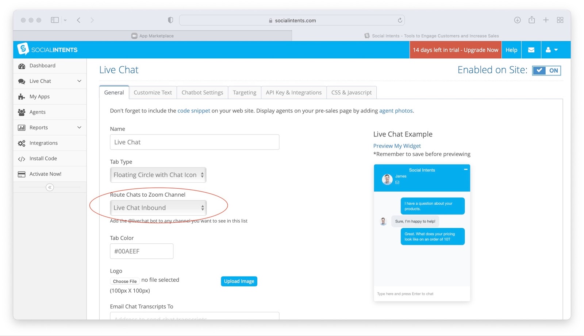Open the code snippet link
Image resolution: width=584 pixels, height=336 pixels.
tap(194, 111)
